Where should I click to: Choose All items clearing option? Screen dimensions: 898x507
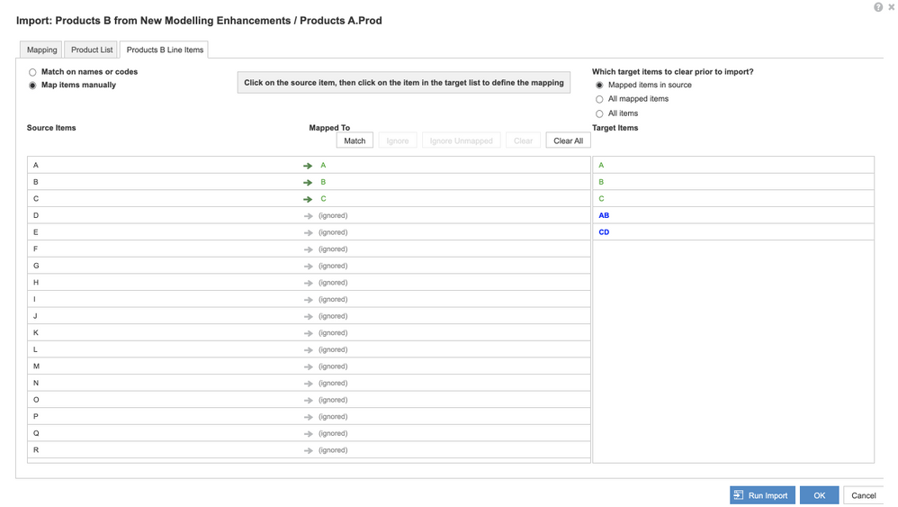tap(600, 113)
